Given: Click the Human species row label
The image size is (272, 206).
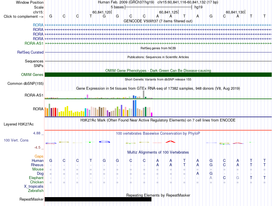Looking at the screenshot, I should coord(38,160).
